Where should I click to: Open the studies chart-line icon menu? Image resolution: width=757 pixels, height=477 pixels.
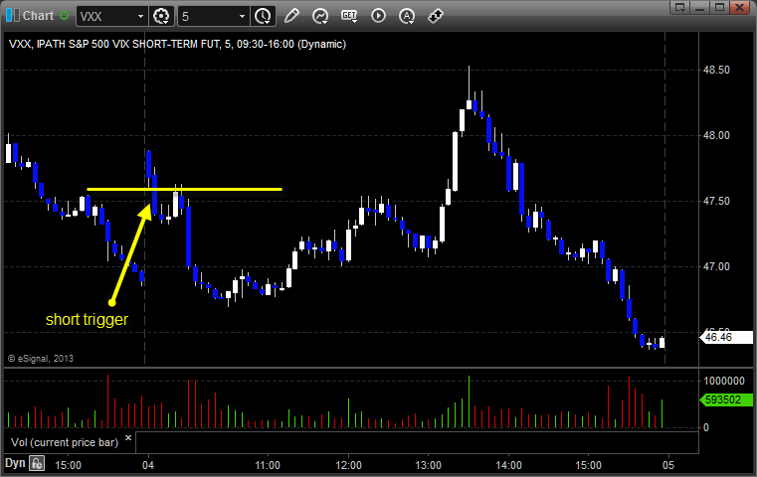(320, 16)
